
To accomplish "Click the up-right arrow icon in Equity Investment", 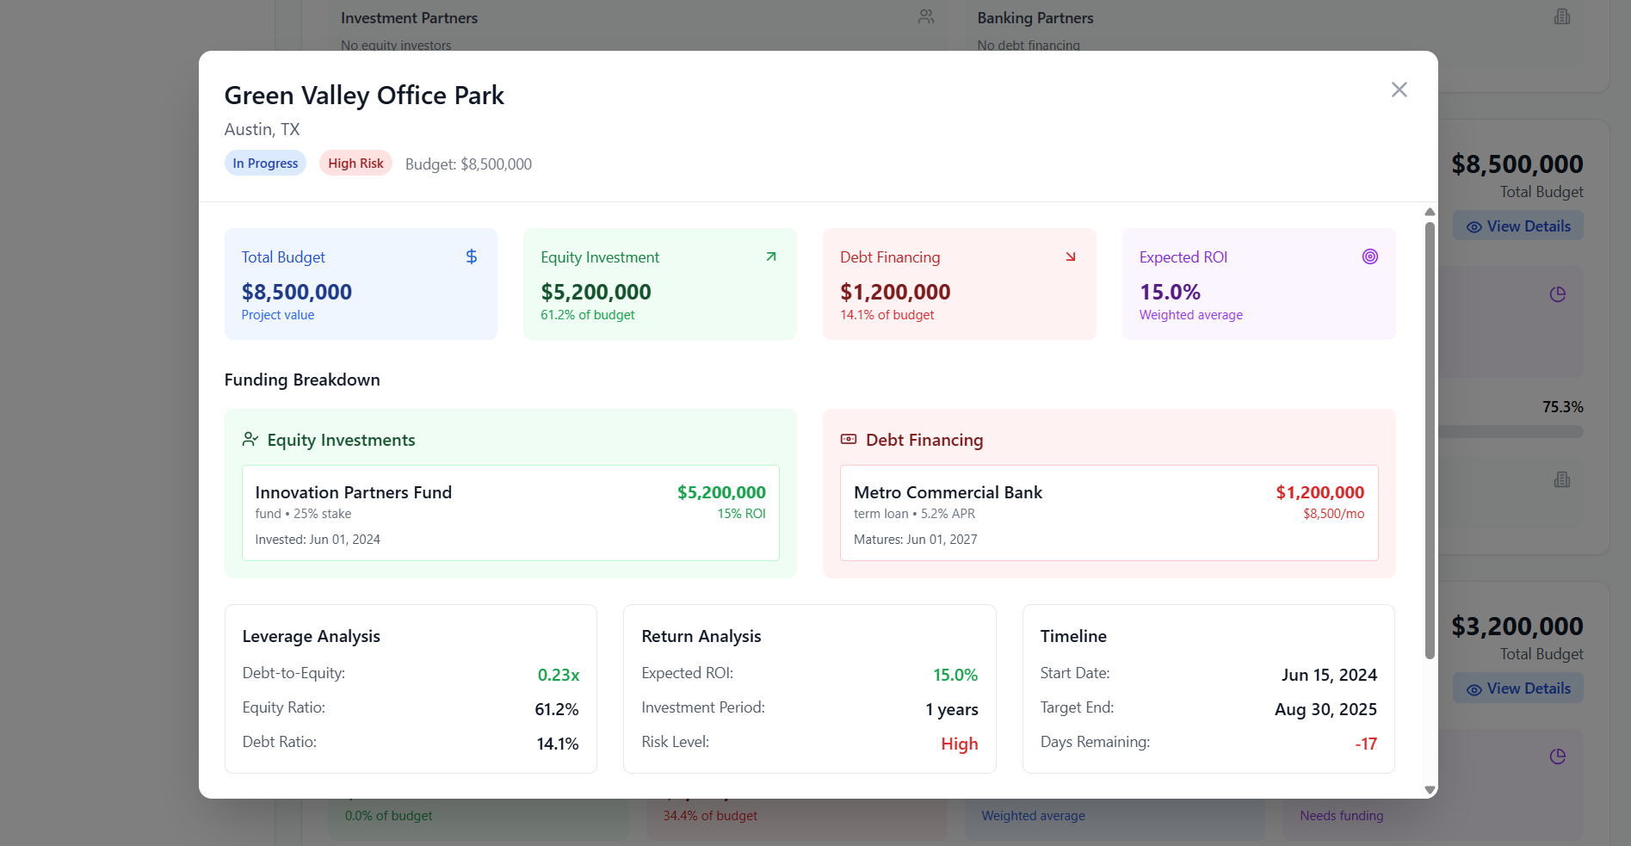I will click(x=770, y=256).
